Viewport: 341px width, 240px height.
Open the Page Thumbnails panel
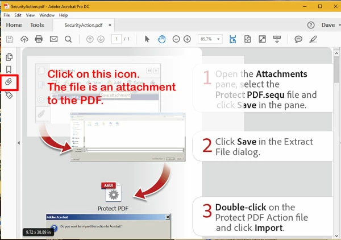coord(9,57)
